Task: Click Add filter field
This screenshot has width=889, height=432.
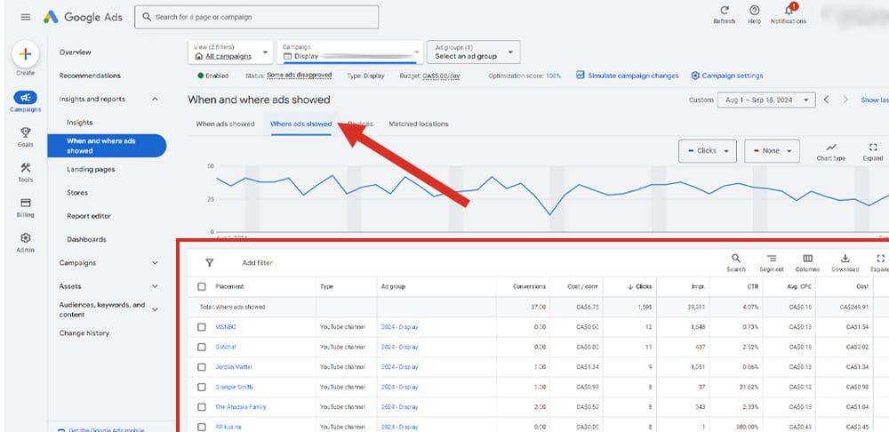Action: [x=258, y=263]
